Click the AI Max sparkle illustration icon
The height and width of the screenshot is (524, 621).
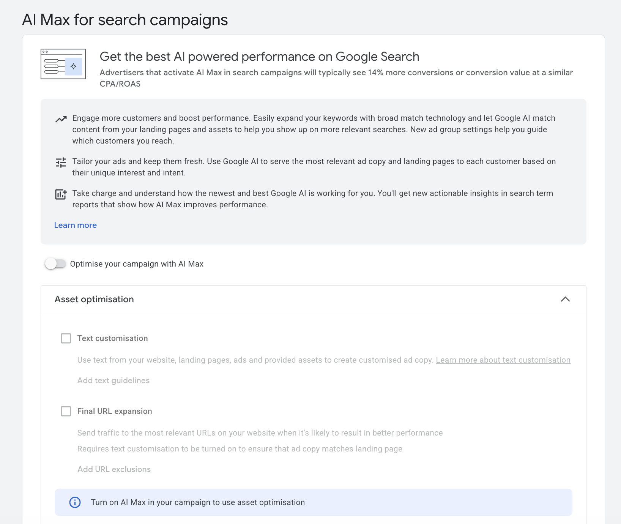click(63, 64)
